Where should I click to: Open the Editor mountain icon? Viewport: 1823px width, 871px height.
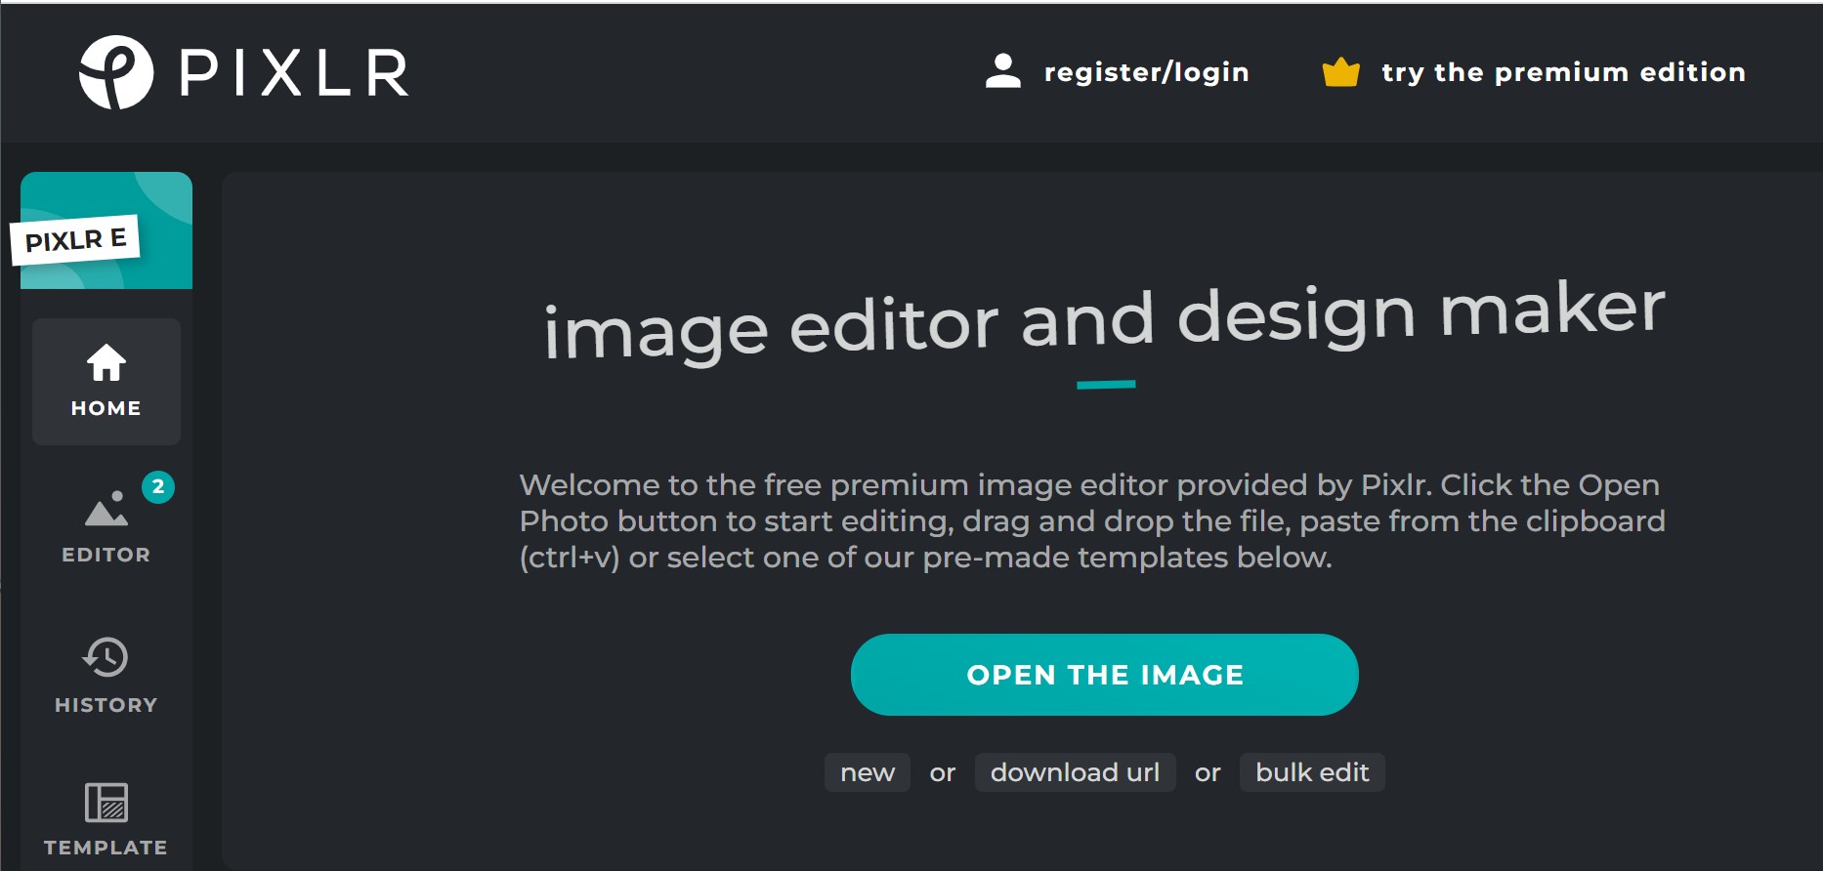106,509
